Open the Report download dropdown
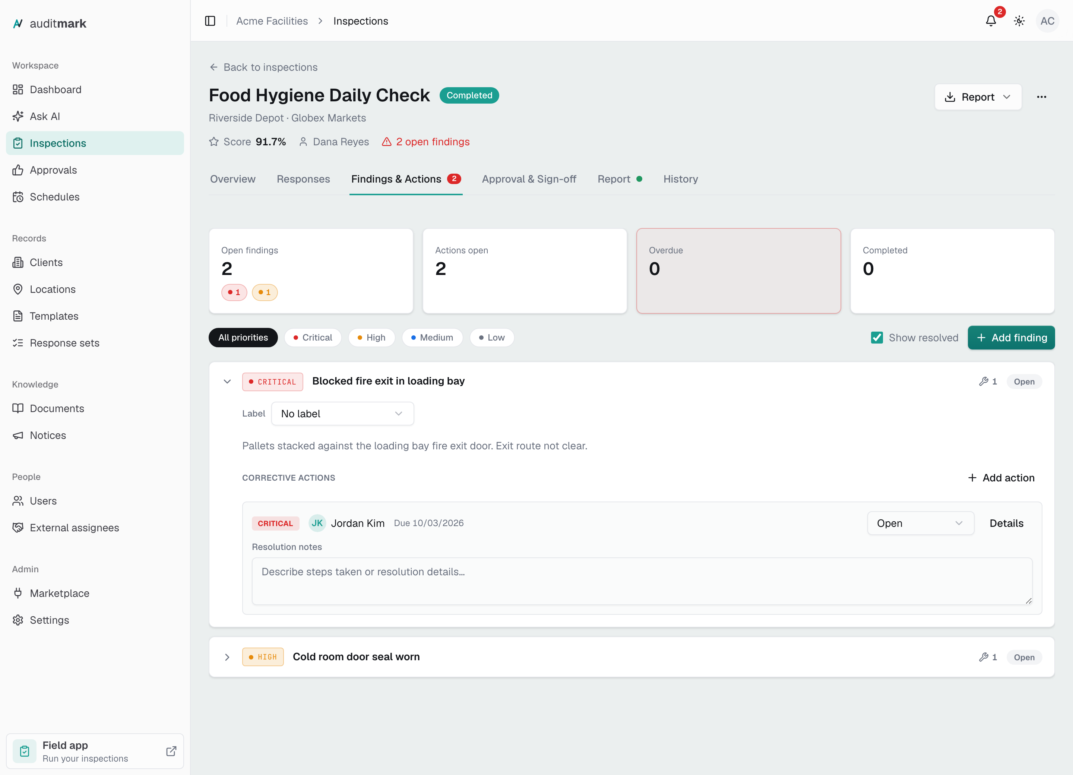The image size is (1073, 775). click(x=978, y=97)
